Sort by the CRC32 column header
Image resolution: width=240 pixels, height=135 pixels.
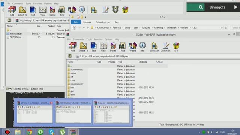click(x=159, y=62)
